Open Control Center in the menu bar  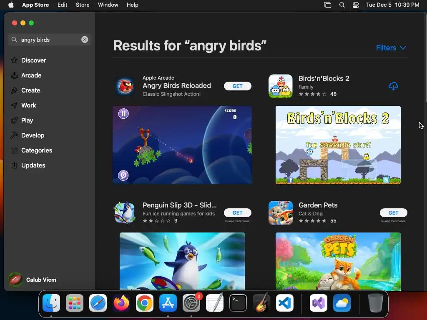point(356,5)
